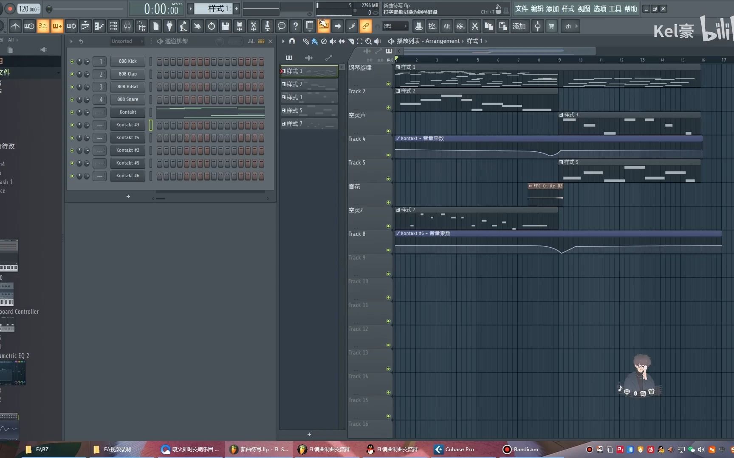Viewport: 734px width, 458px height.
Task: Toggle the metronome icon
Action: pos(15,26)
